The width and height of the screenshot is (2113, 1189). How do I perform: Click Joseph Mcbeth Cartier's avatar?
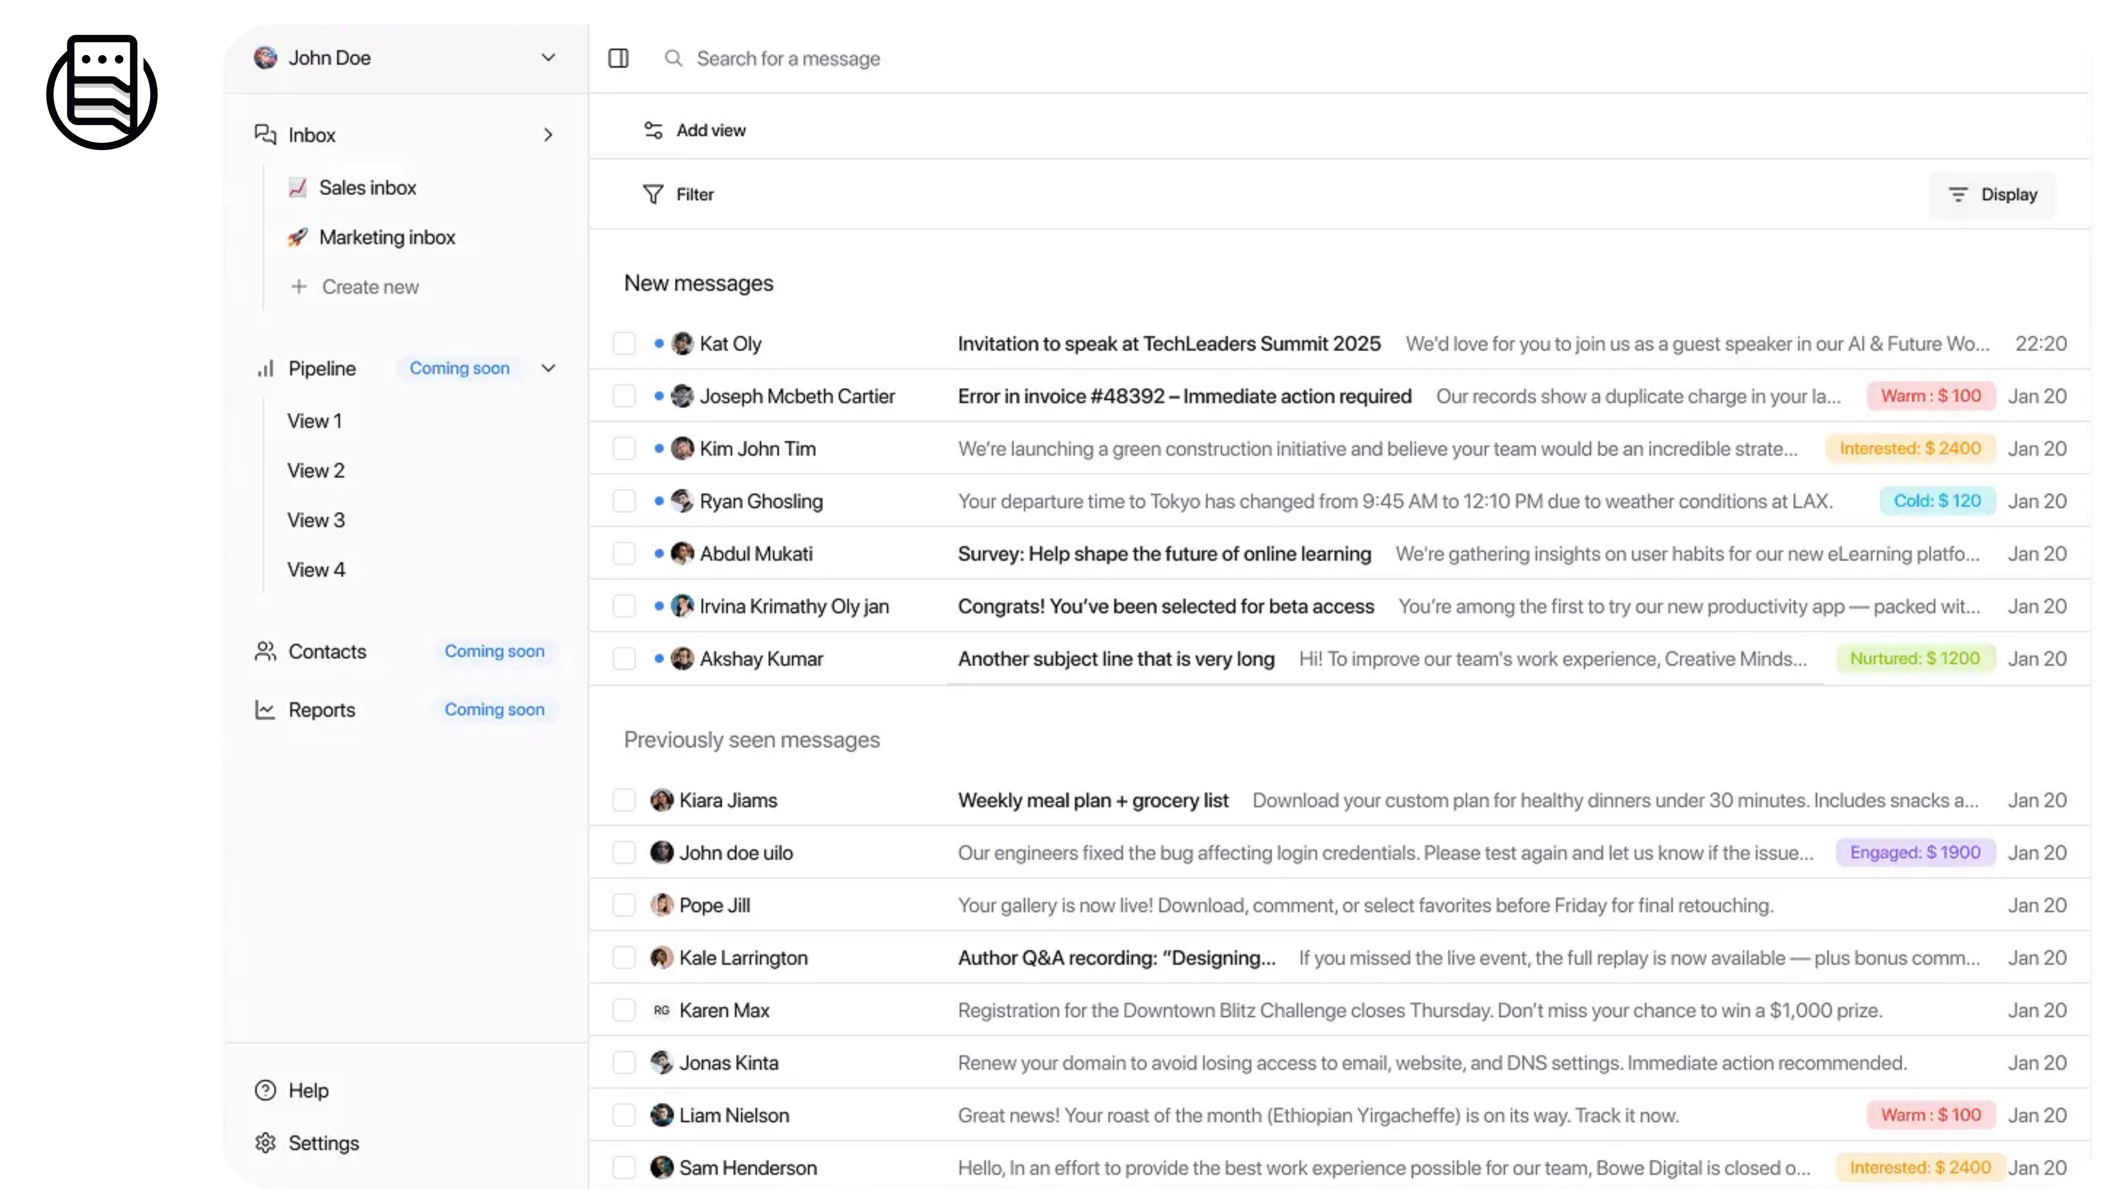(x=682, y=396)
